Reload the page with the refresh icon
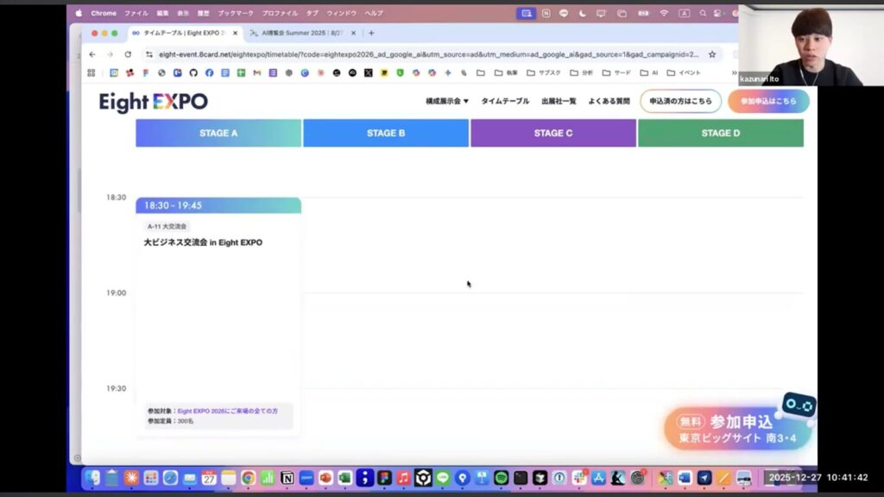 [x=128, y=53]
